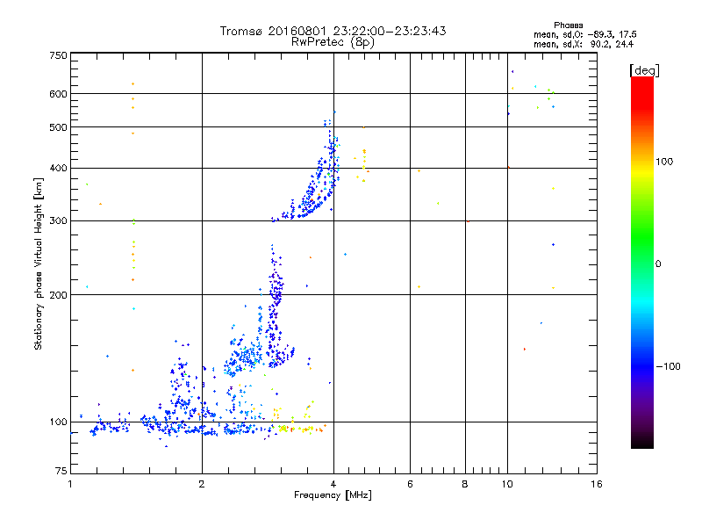Click the x-axis tick label '6'

point(410,484)
